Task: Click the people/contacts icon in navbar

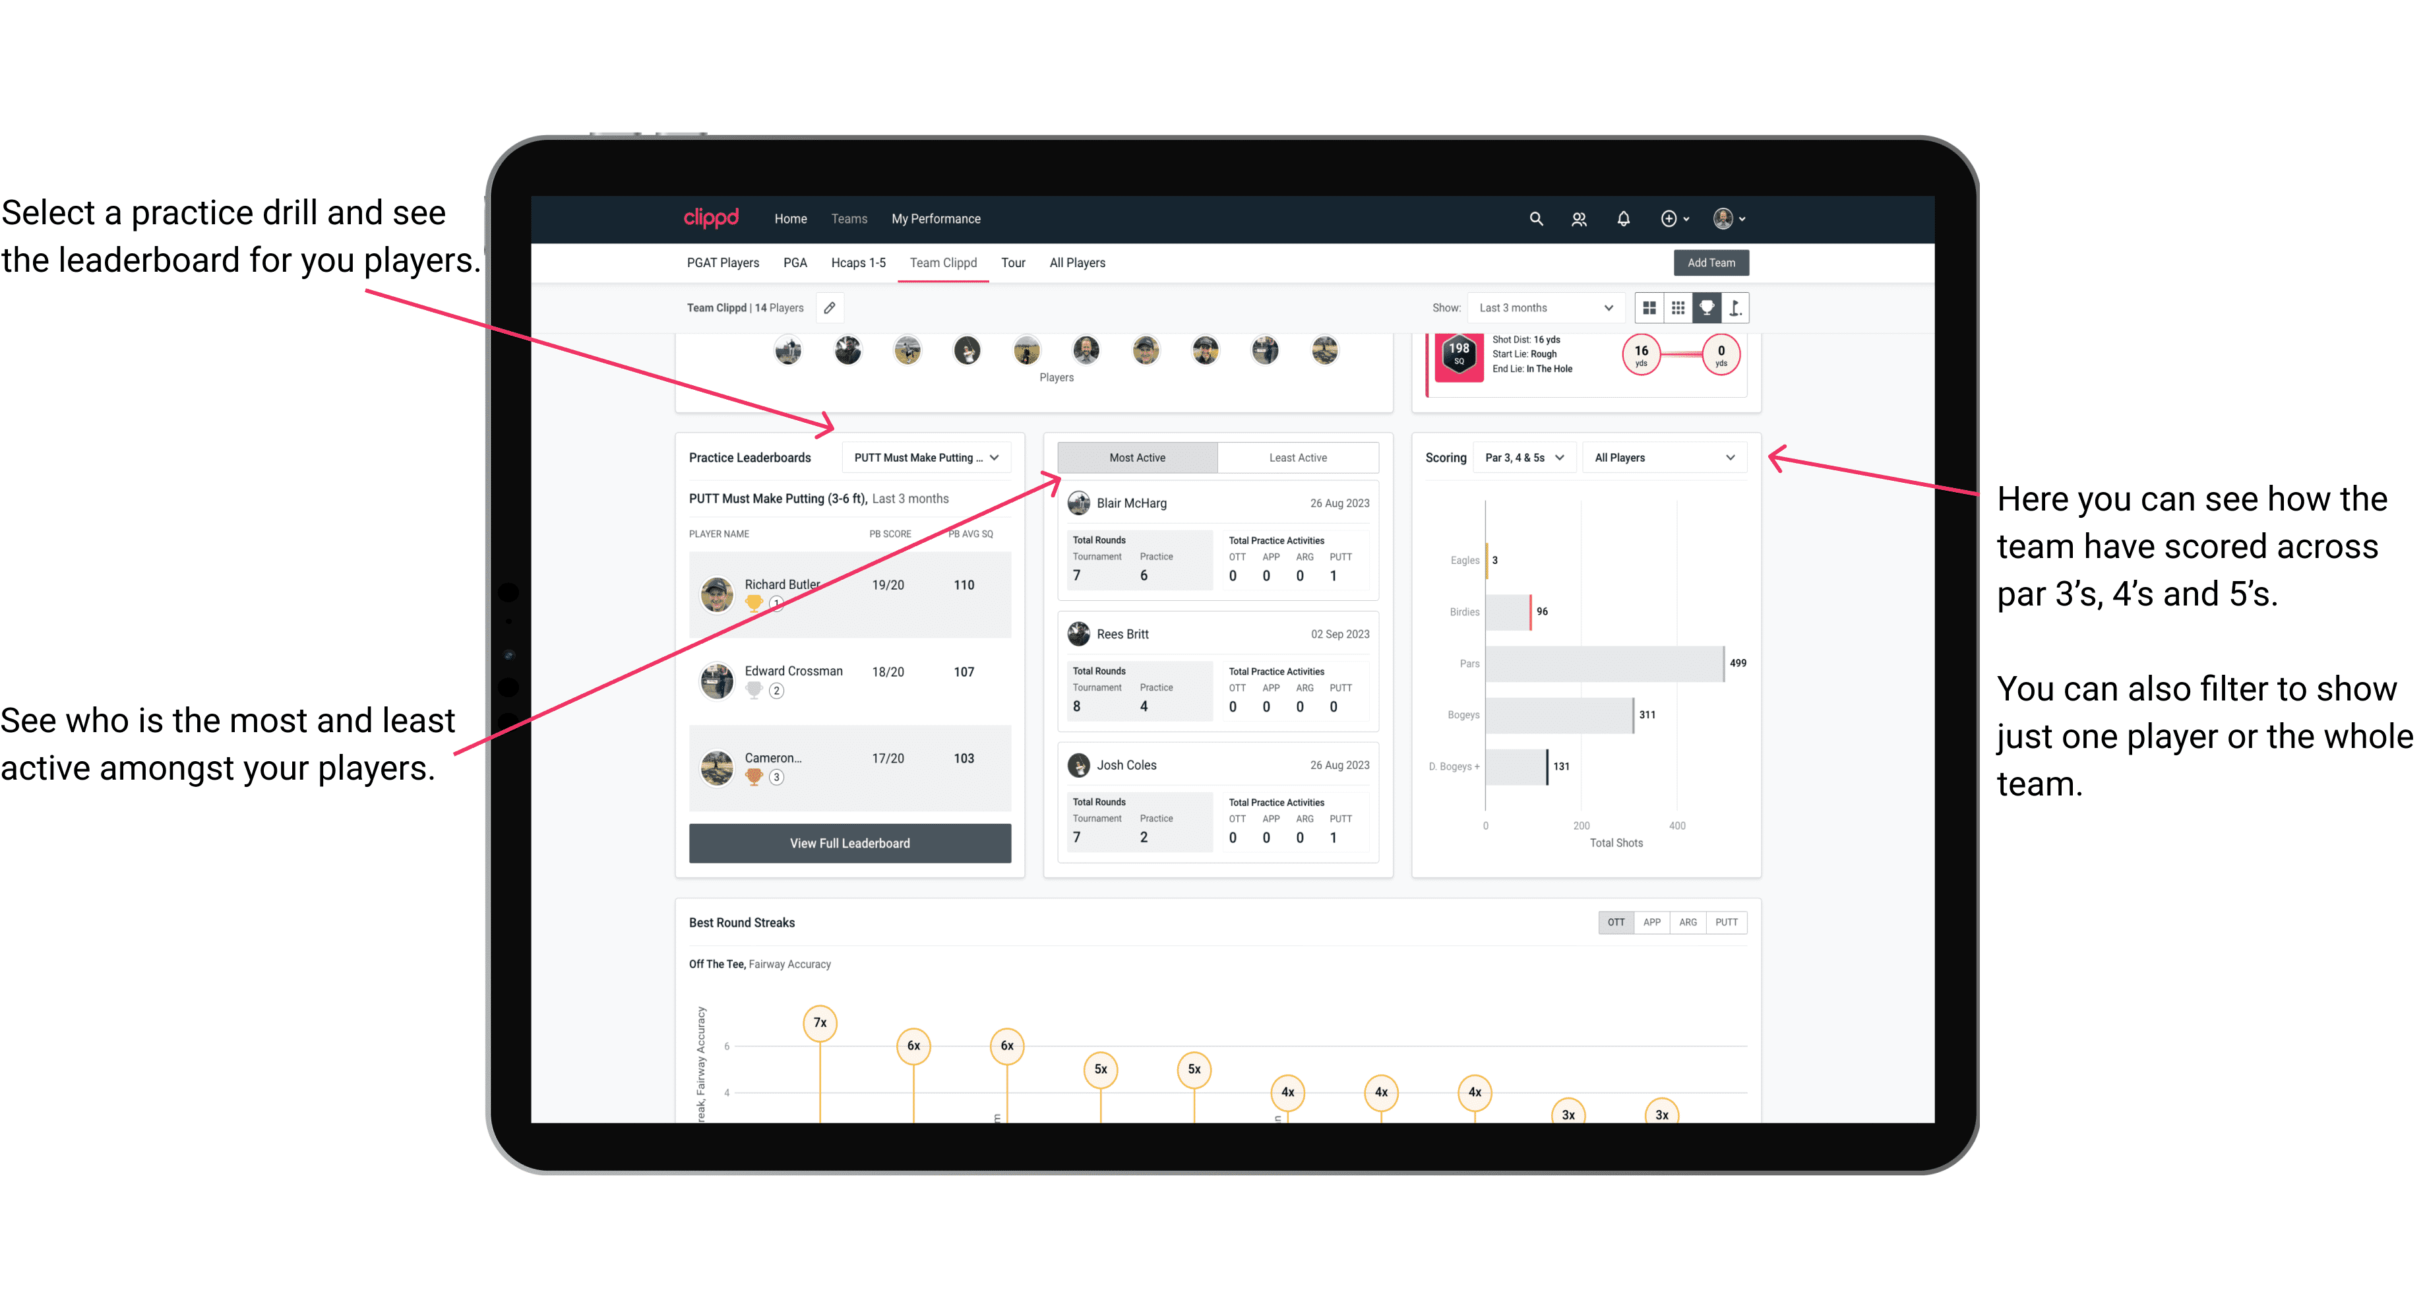Action: coord(1580,219)
